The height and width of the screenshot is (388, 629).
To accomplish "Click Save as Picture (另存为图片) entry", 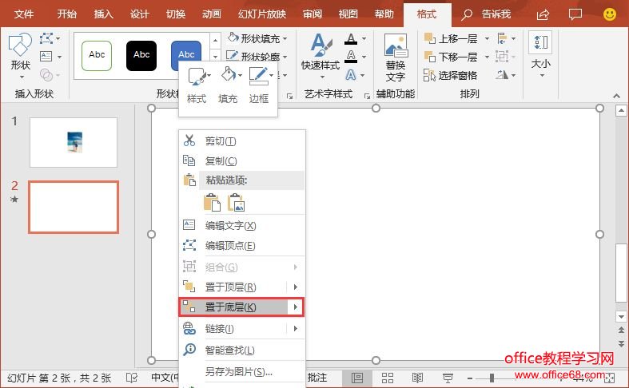I will [x=238, y=371].
